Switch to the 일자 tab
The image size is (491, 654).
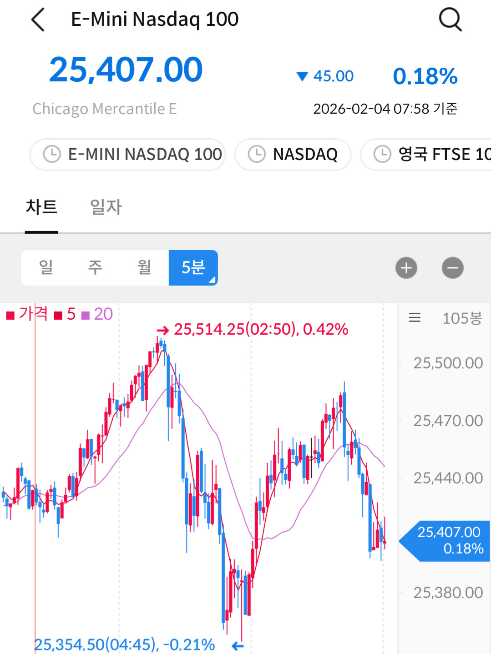coord(106,207)
